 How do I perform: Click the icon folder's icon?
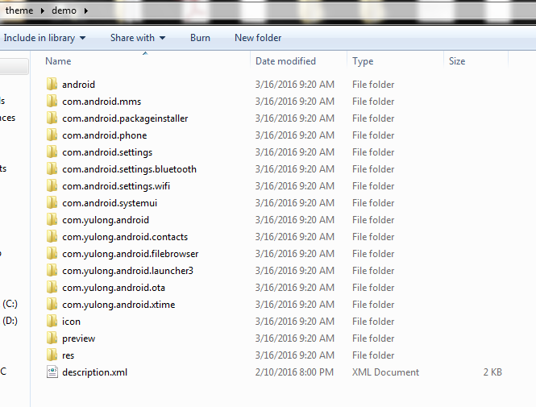(52, 321)
